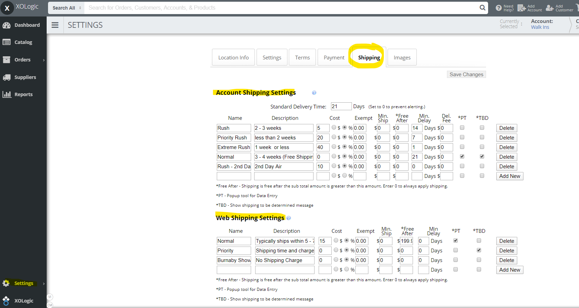
Task: Click the Extreme Rush cost field showing 40
Action: (x=323, y=147)
